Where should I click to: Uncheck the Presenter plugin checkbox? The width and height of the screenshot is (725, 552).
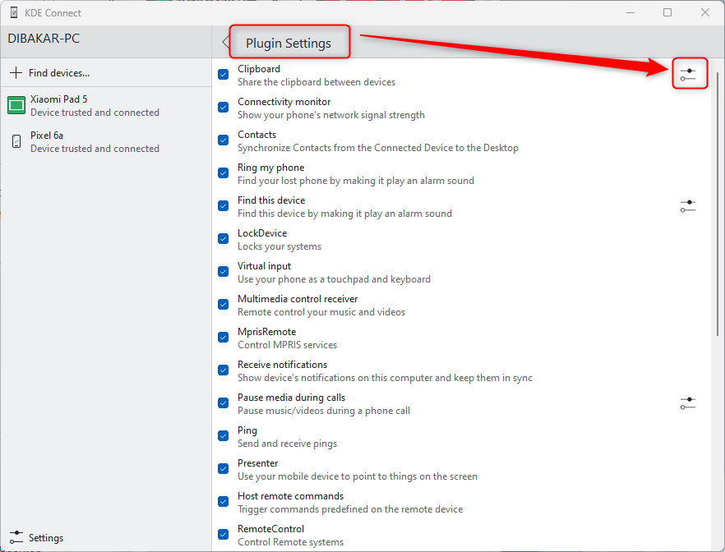tap(224, 469)
